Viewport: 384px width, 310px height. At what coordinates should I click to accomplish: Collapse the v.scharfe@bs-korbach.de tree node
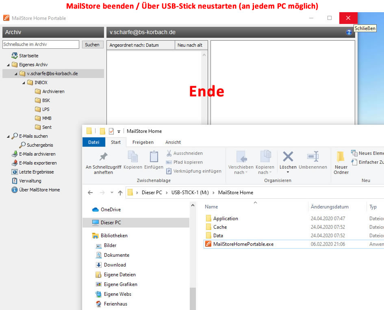(16, 74)
